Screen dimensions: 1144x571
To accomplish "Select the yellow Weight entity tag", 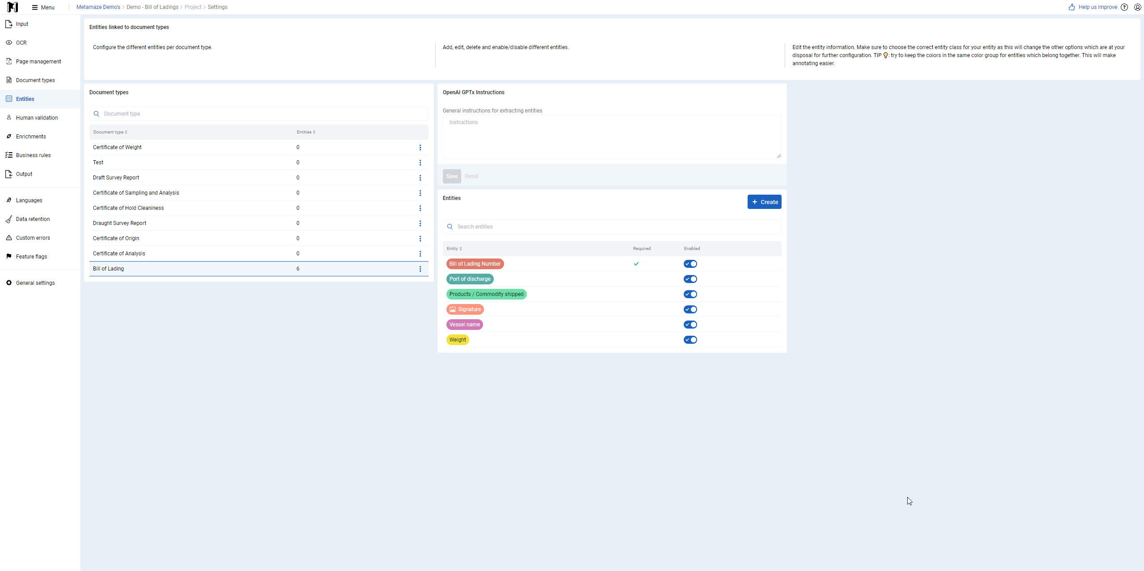I will [x=458, y=340].
